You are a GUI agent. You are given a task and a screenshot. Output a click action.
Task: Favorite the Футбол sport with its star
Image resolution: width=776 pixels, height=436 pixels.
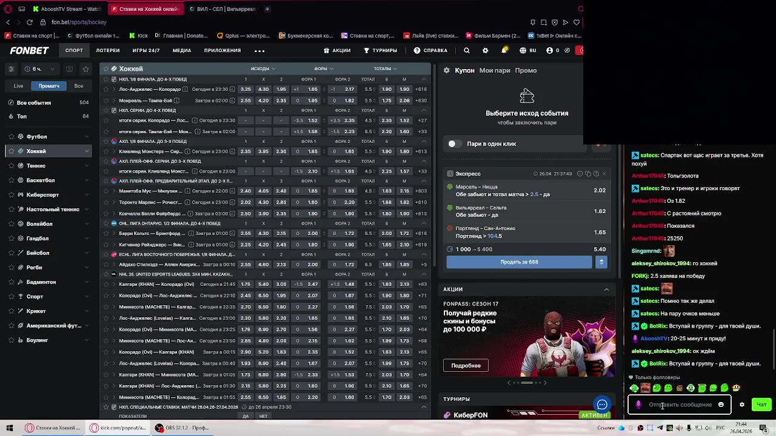[11, 137]
